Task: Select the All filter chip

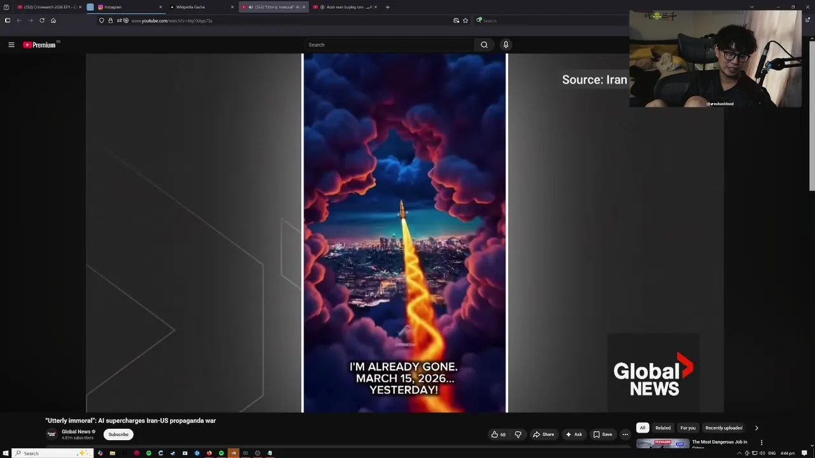Action: [642, 428]
